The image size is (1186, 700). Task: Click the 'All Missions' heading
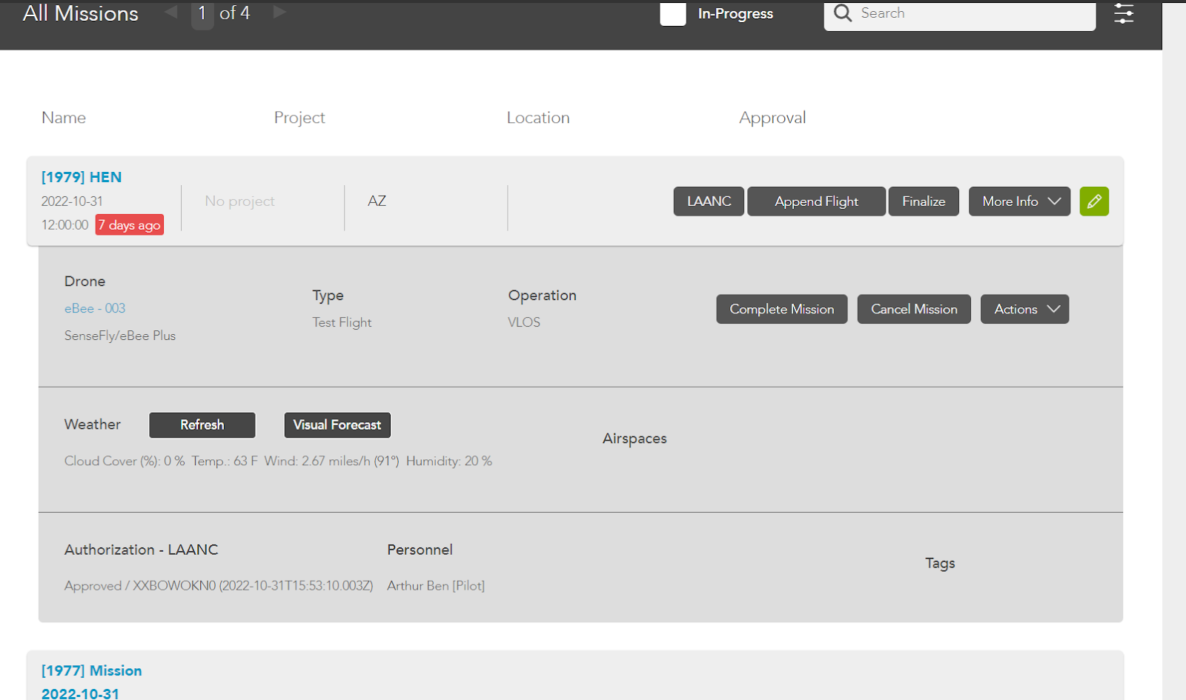point(81,13)
